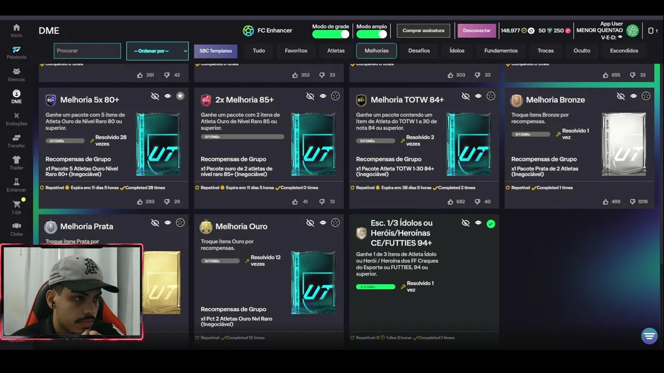Switch to the Desafios tab
The height and width of the screenshot is (373, 664).
419,51
